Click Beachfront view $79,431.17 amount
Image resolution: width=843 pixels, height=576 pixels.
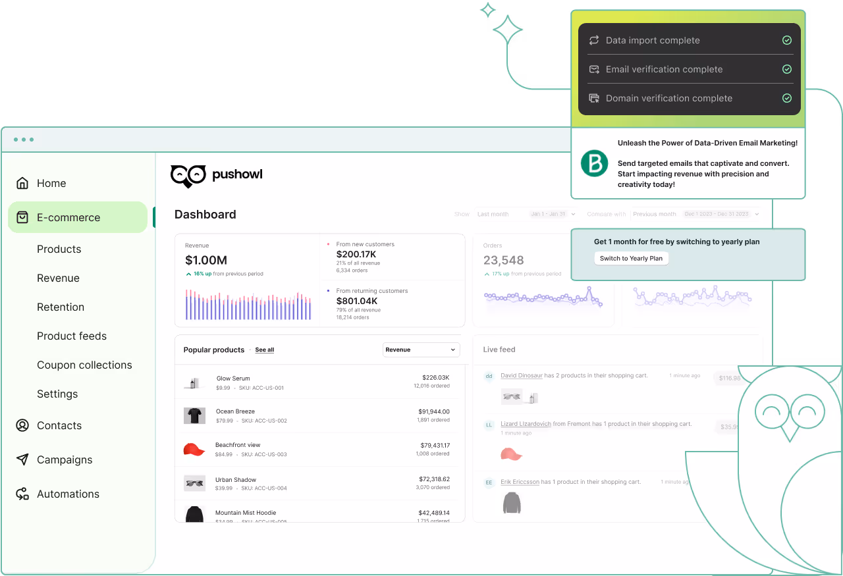coord(435,445)
